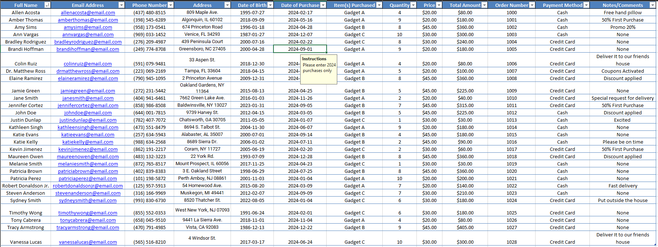658x247 pixels.
Task: Select the address 'Mount Prospect, IL 60056'
Action: pos(202,164)
